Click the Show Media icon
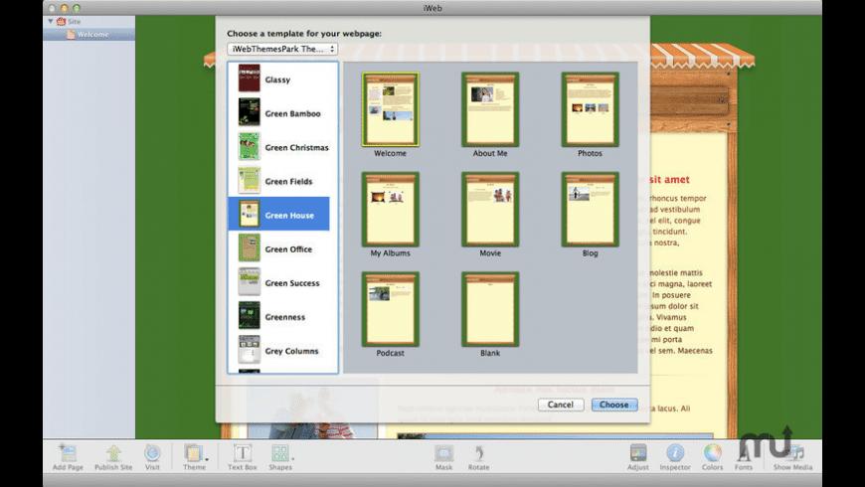The height and width of the screenshot is (487, 865). coord(793,453)
